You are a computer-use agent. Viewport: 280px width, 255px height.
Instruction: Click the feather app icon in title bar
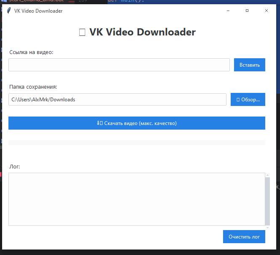[8, 11]
